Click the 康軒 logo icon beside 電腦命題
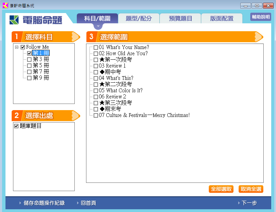Screen dimensions: 276x212 pos(14,20)
